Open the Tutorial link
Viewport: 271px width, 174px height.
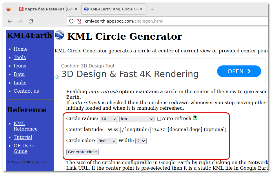pyautogui.click(x=23, y=137)
